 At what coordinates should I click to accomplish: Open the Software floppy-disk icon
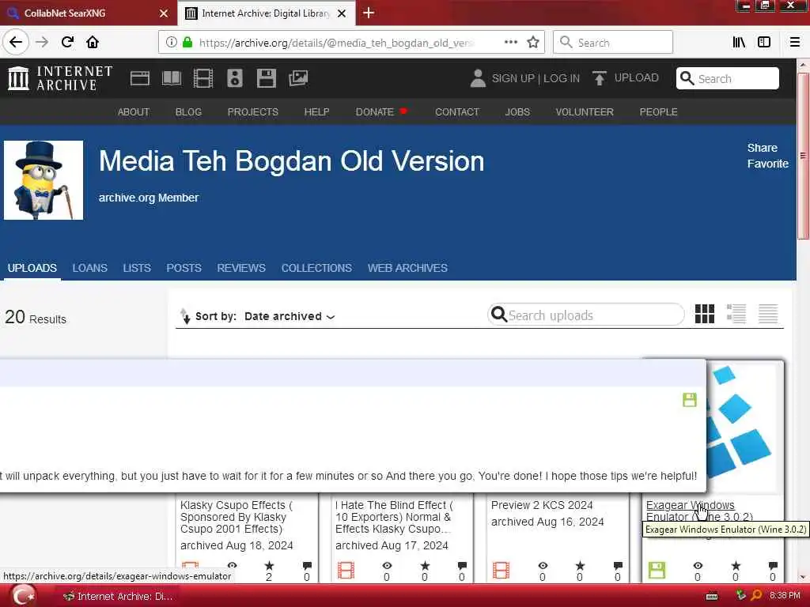(x=266, y=78)
